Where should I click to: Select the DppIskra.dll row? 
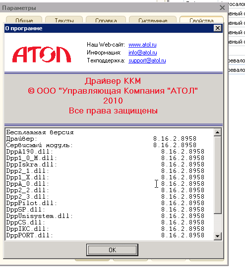[x=105, y=164]
